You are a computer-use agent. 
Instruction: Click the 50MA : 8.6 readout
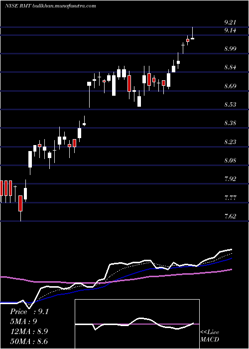(29, 342)
